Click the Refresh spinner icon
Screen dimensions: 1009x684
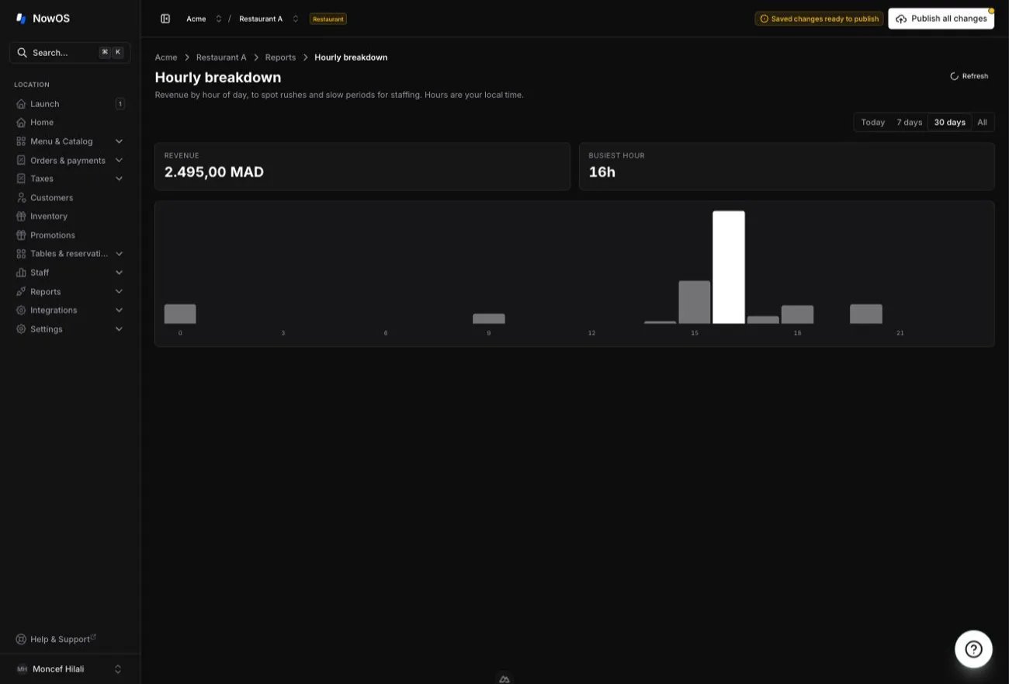pyautogui.click(x=955, y=76)
